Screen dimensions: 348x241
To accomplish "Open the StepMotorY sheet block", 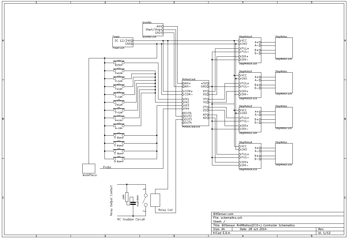I will pos(250,85).
